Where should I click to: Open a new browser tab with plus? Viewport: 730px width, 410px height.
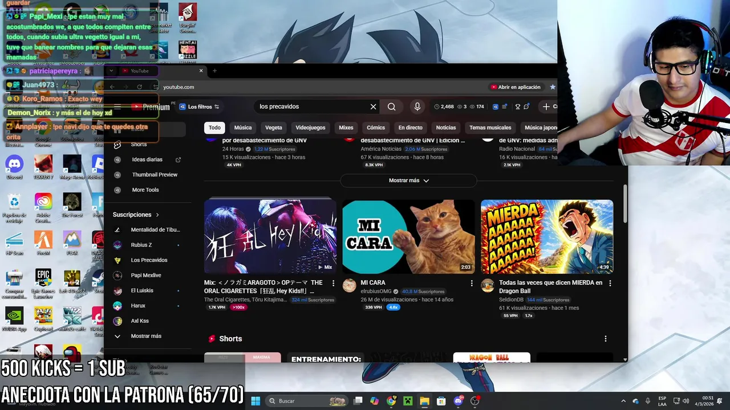(x=214, y=71)
